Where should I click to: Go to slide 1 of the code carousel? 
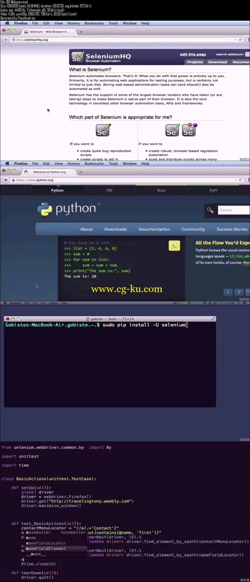pos(228,292)
